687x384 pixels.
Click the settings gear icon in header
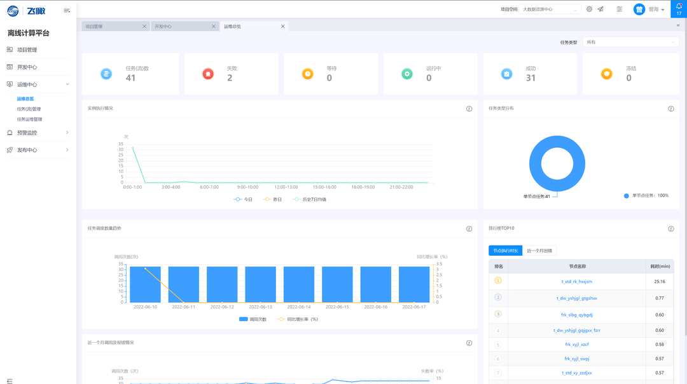pyautogui.click(x=589, y=10)
